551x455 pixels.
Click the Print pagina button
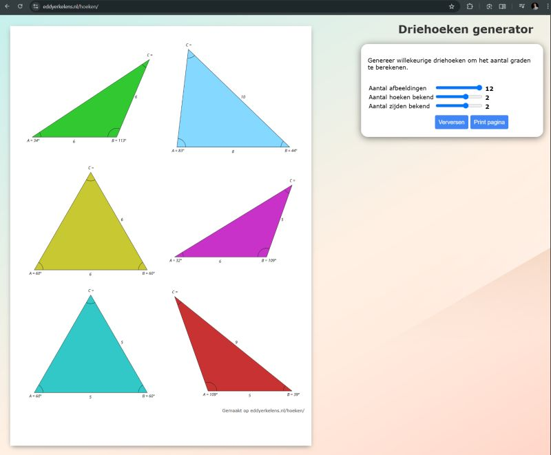(x=489, y=122)
